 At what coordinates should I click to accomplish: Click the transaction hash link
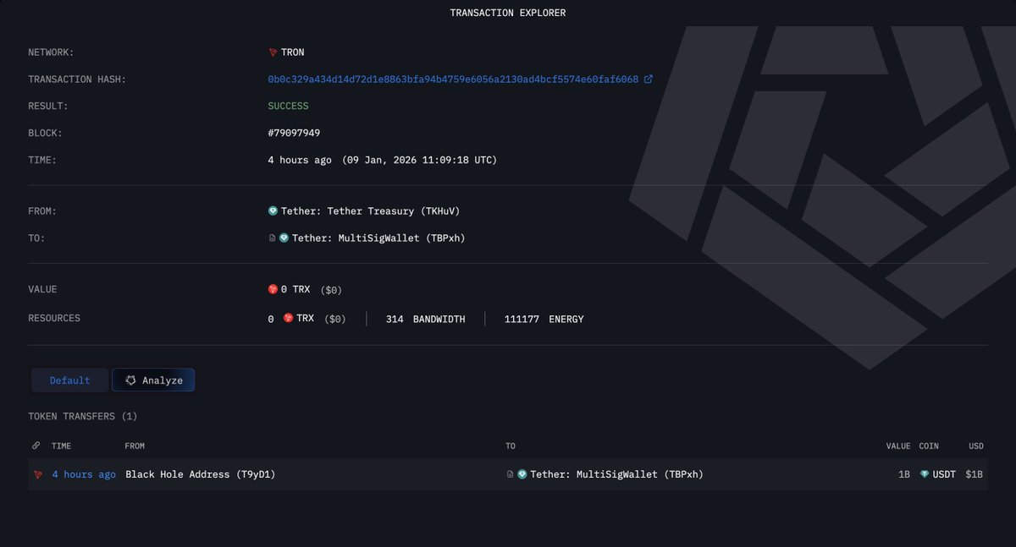[453, 79]
